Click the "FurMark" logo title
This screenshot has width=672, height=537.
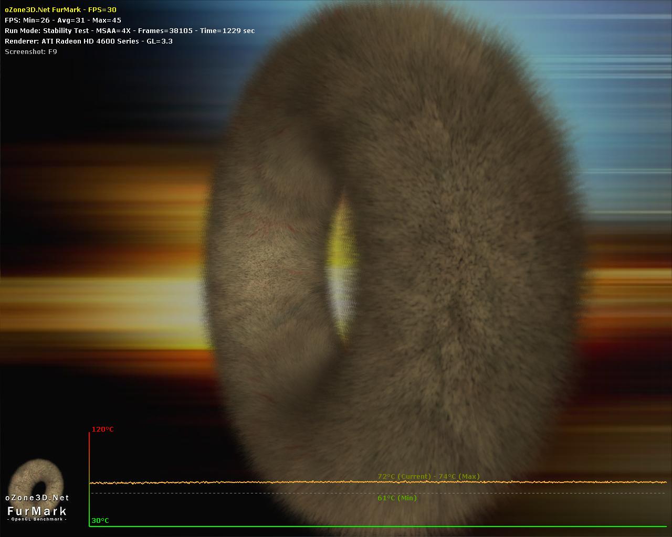point(37,511)
